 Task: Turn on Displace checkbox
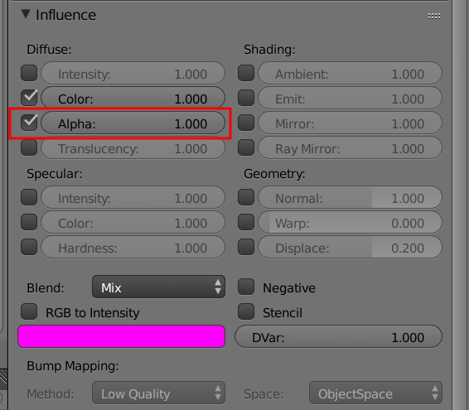point(246,247)
